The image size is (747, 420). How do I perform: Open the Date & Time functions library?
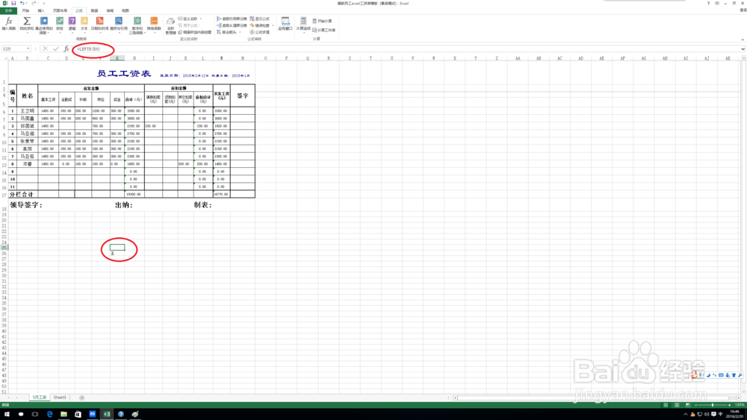[99, 24]
